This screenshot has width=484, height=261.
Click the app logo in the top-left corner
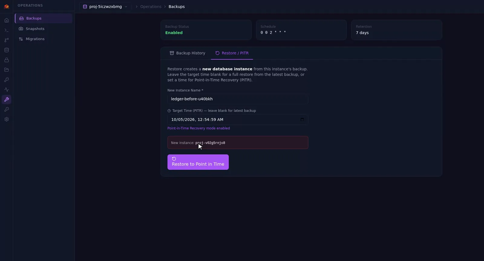click(6, 7)
